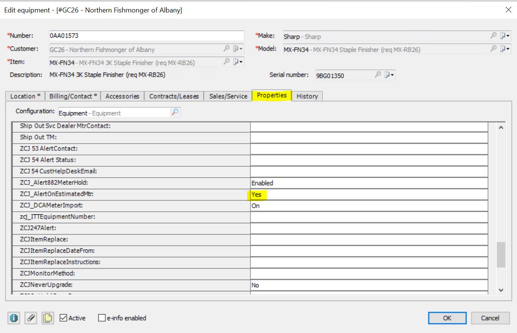Click the ZCJNeverUpgrade value No
The height and width of the screenshot is (333, 517).
pos(369,285)
